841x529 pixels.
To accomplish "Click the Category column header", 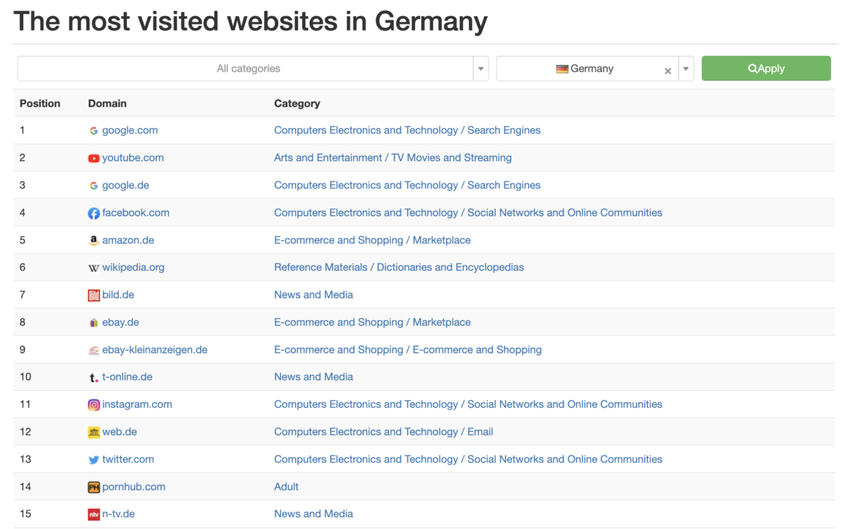I will click(x=297, y=103).
